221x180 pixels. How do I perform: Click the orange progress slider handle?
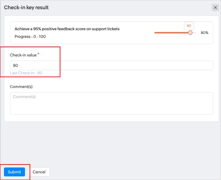pos(190,33)
